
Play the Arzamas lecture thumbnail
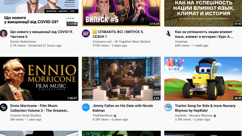pos(203,13)
